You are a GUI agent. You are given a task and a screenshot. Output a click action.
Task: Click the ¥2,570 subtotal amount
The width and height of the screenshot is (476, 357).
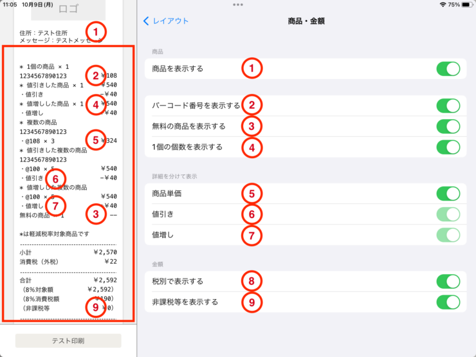(x=105, y=252)
